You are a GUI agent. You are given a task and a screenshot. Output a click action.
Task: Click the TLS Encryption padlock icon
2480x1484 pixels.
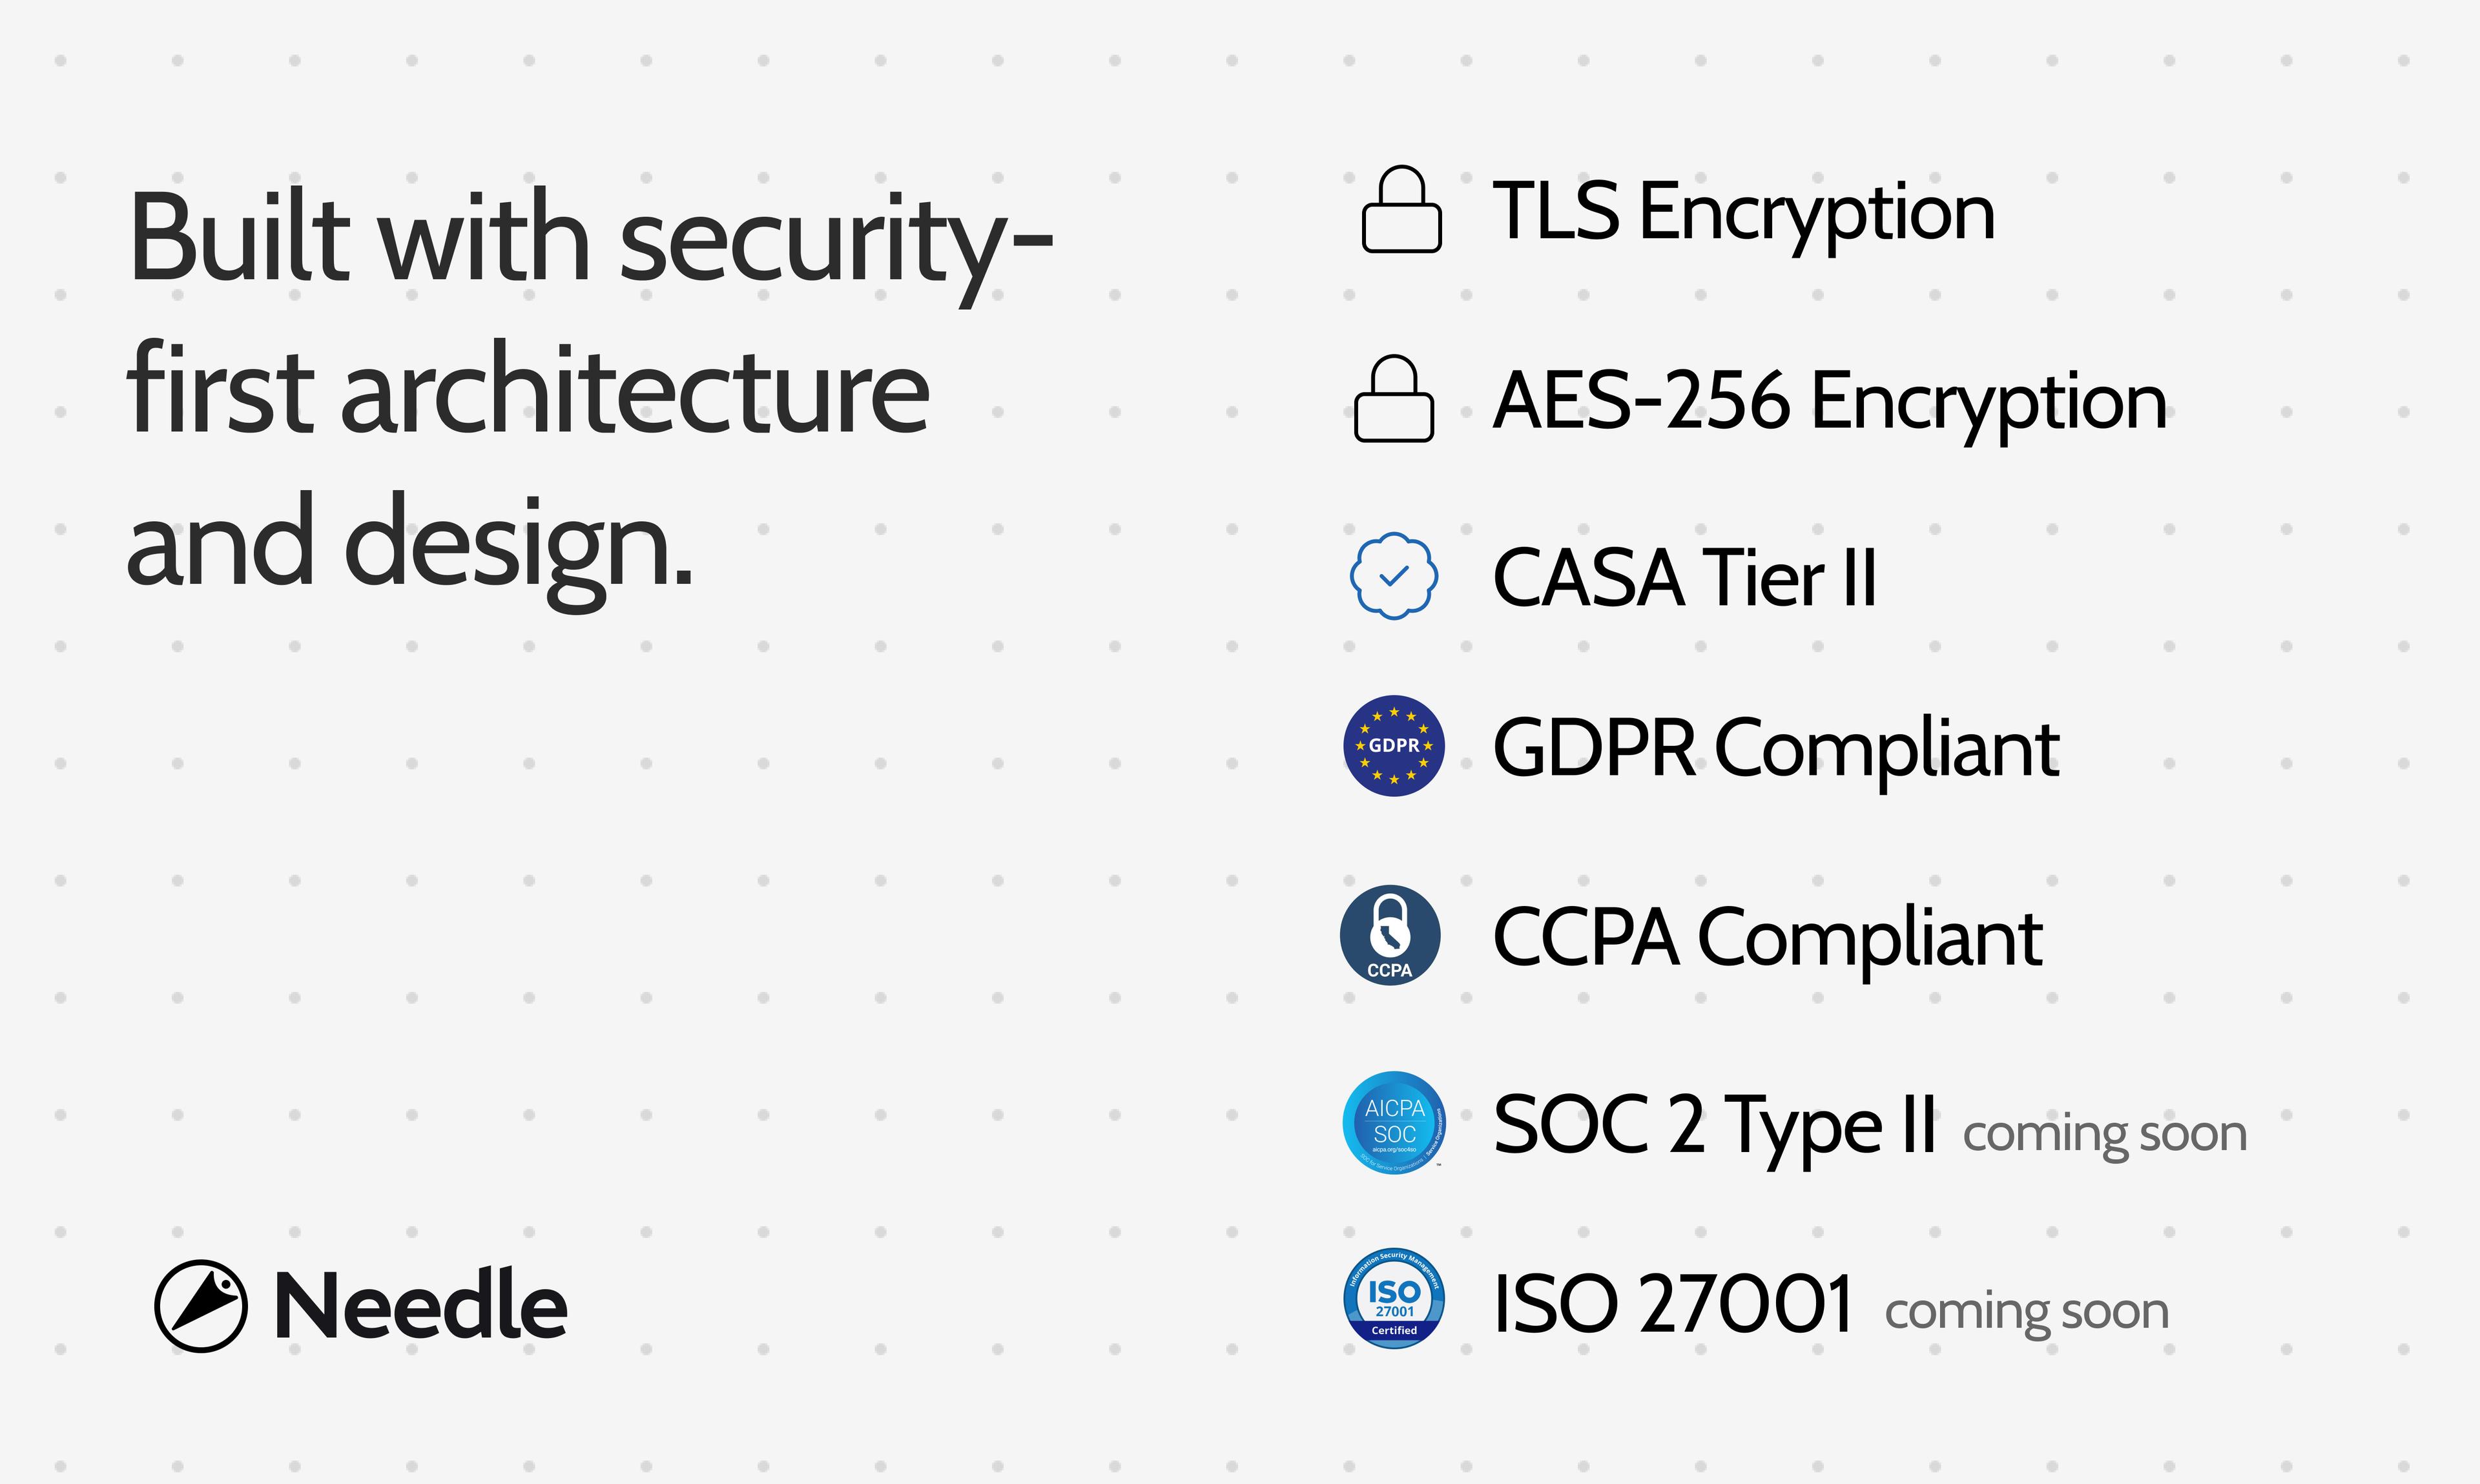(x=1402, y=209)
